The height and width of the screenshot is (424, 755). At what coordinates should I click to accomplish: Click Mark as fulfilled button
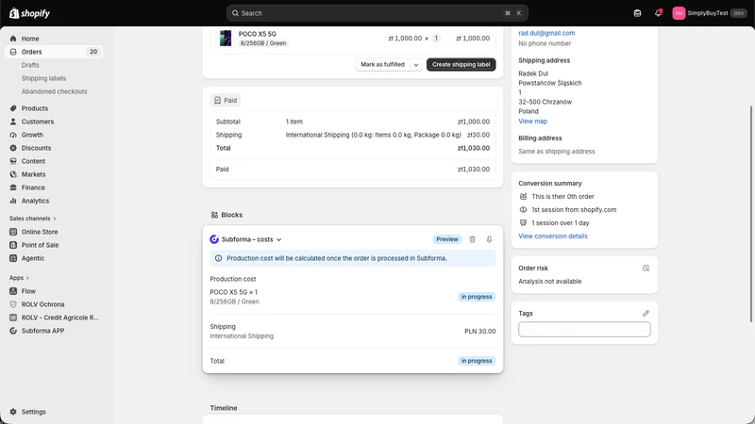pyautogui.click(x=382, y=64)
